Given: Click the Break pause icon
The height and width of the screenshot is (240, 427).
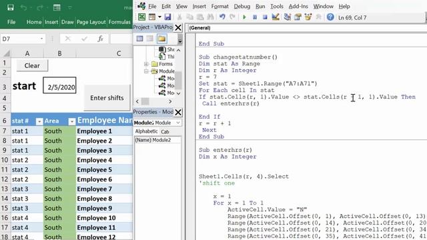Looking at the screenshot, I should pyautogui.click(x=255, y=17).
